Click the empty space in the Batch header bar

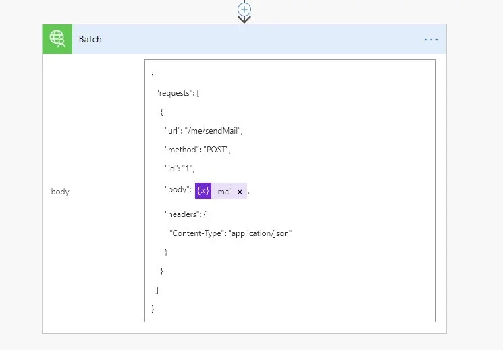270,39
